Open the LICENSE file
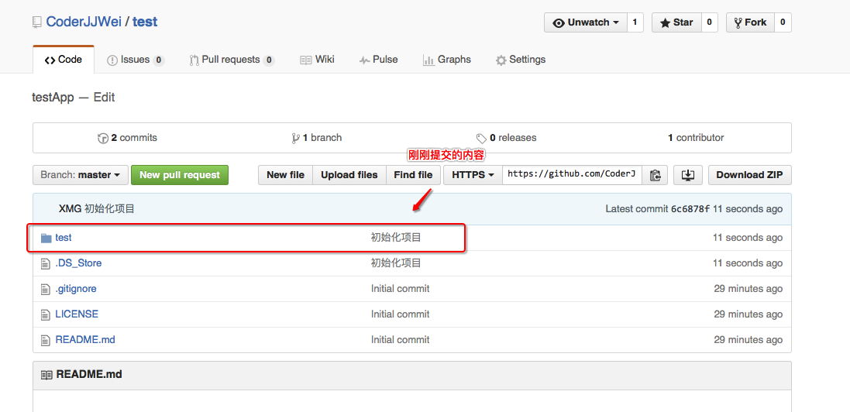850x412 pixels. [77, 314]
